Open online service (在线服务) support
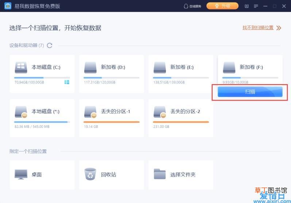This screenshot has height=203, width=291. [x=192, y=6]
